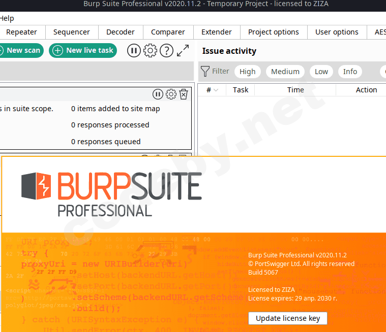Toggle the Medium severity filter
The height and width of the screenshot is (332, 386).
285,72
